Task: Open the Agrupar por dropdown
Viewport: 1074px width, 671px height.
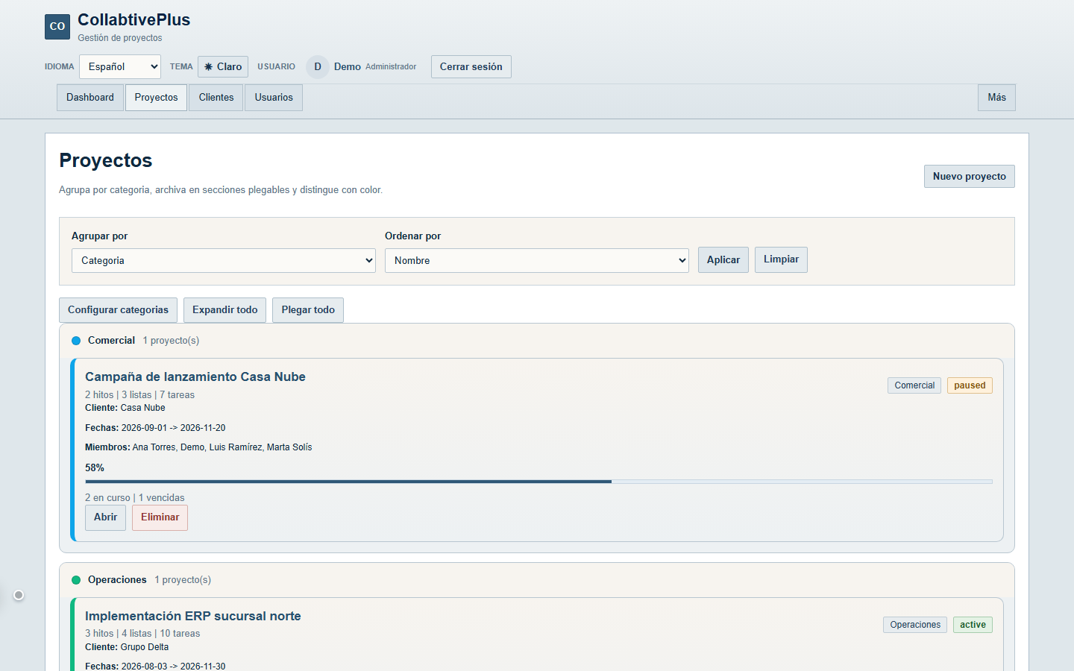Action: [224, 260]
